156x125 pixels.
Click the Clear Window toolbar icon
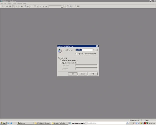pyautogui.click(x=25, y=6)
